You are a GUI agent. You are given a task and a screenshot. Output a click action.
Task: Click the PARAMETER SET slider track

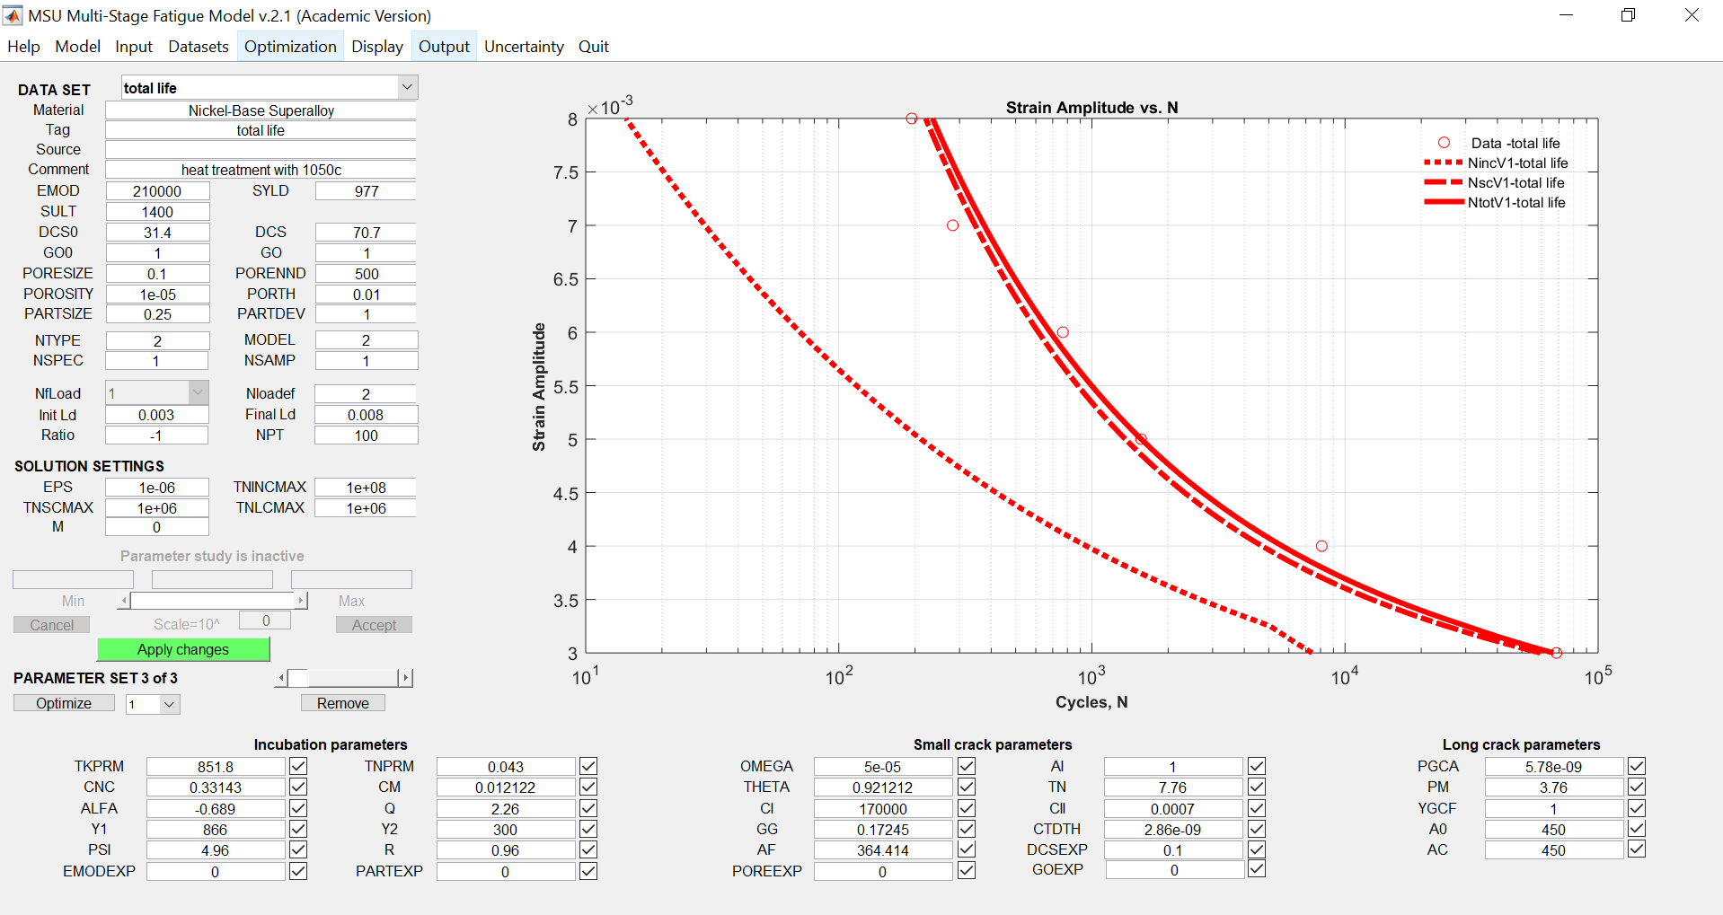coord(350,678)
